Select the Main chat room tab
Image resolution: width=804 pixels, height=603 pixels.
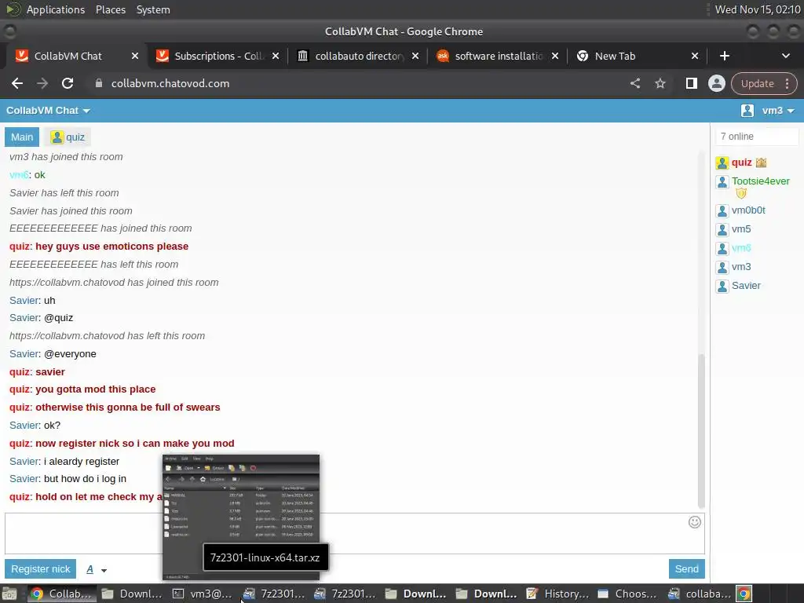[x=22, y=137]
